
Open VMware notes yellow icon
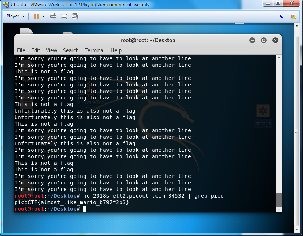pos(293,16)
